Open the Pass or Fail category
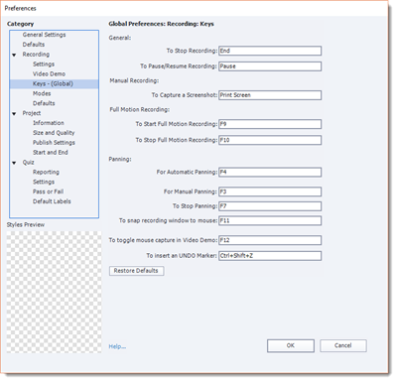Image resolution: width=396 pixels, height=381 pixels. tap(48, 191)
